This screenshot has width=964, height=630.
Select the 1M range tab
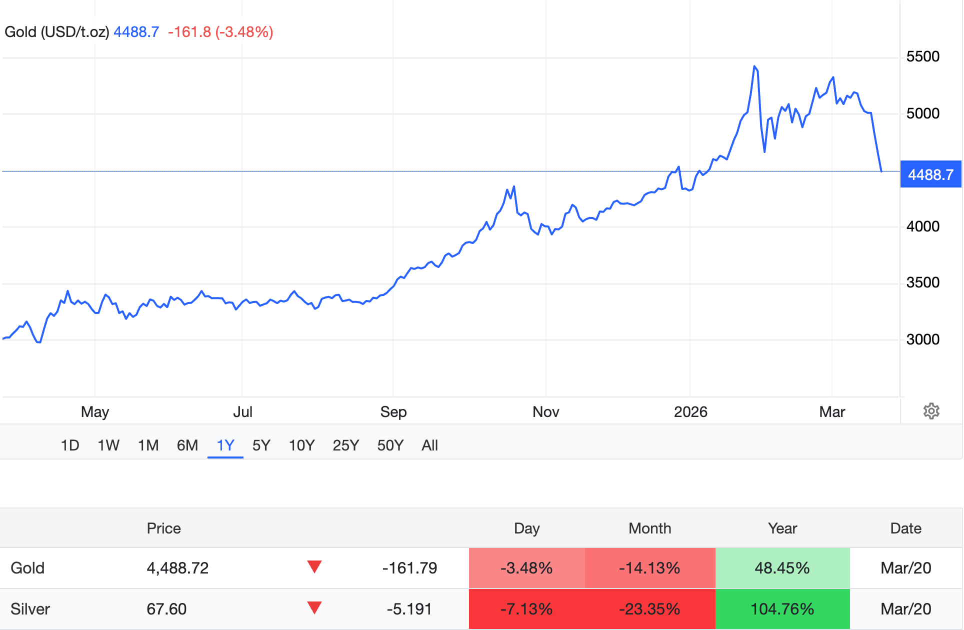tap(148, 445)
